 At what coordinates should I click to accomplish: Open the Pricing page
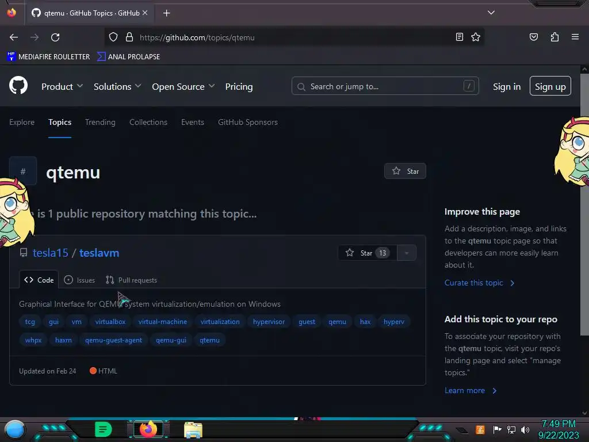239,86
